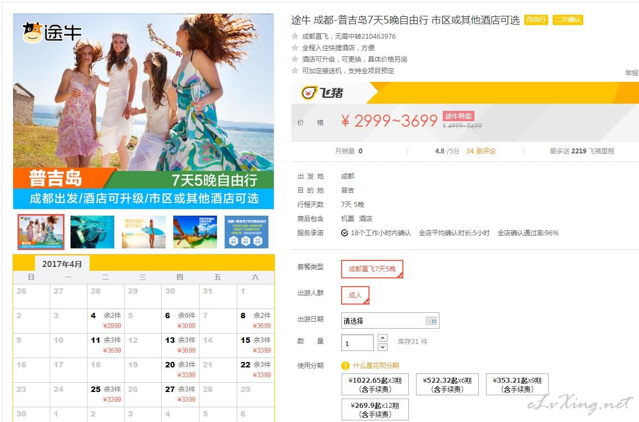Viewport: 639px width, 422px height.
Task: Pick April 13 on the calendar
Action: [x=180, y=344]
